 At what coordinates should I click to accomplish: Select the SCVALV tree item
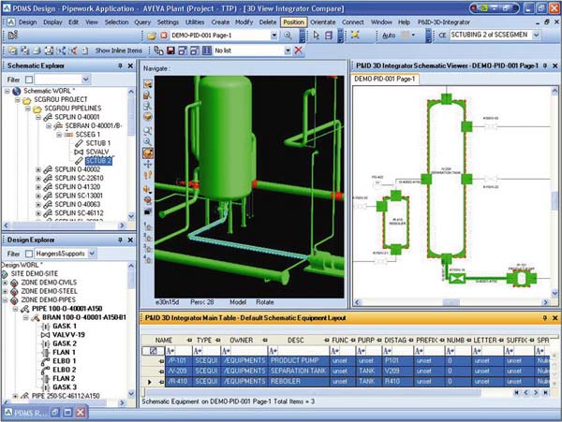[x=97, y=152]
